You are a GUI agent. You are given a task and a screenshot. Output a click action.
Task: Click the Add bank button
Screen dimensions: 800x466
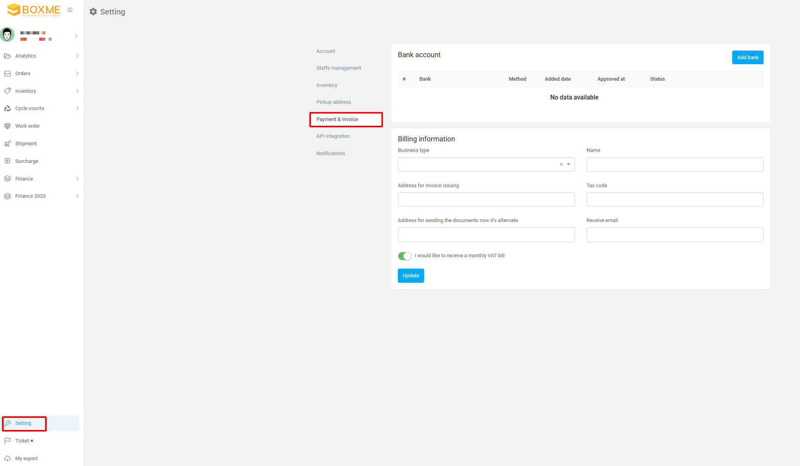[x=748, y=58]
